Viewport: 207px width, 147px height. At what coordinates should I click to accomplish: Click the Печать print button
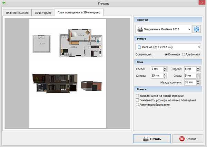point(152,139)
